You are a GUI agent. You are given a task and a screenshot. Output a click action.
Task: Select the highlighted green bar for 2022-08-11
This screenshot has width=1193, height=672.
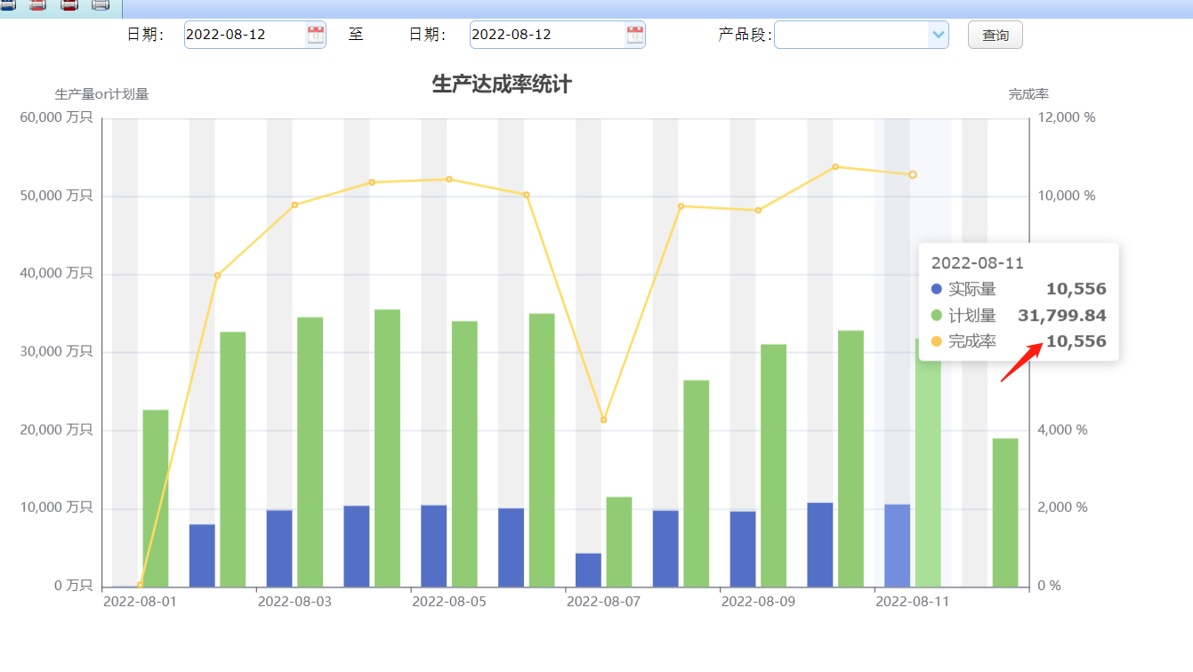[x=928, y=462]
